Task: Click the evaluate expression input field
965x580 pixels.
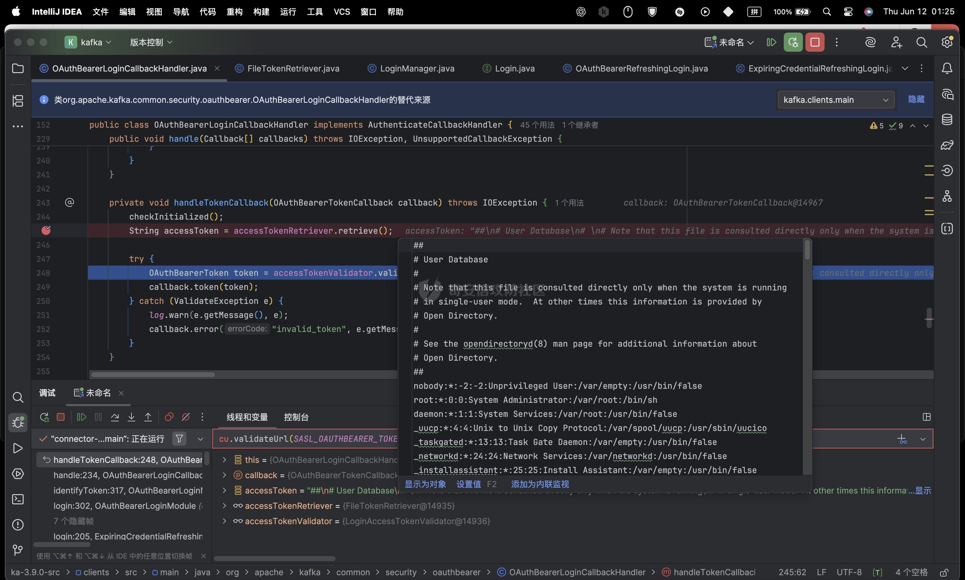Action: tap(572, 439)
